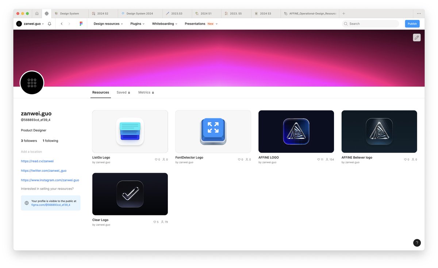Image resolution: width=438 pixels, height=268 pixels.
Task: Open the tab bar overflow menu
Action: 419,13
